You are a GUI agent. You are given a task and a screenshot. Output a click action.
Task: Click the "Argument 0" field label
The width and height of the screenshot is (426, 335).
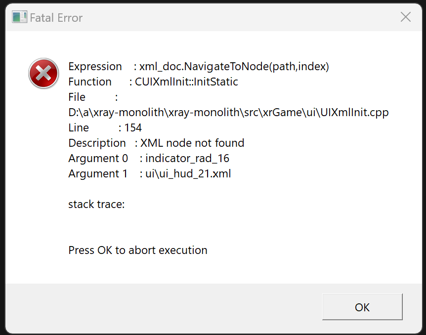98,159
